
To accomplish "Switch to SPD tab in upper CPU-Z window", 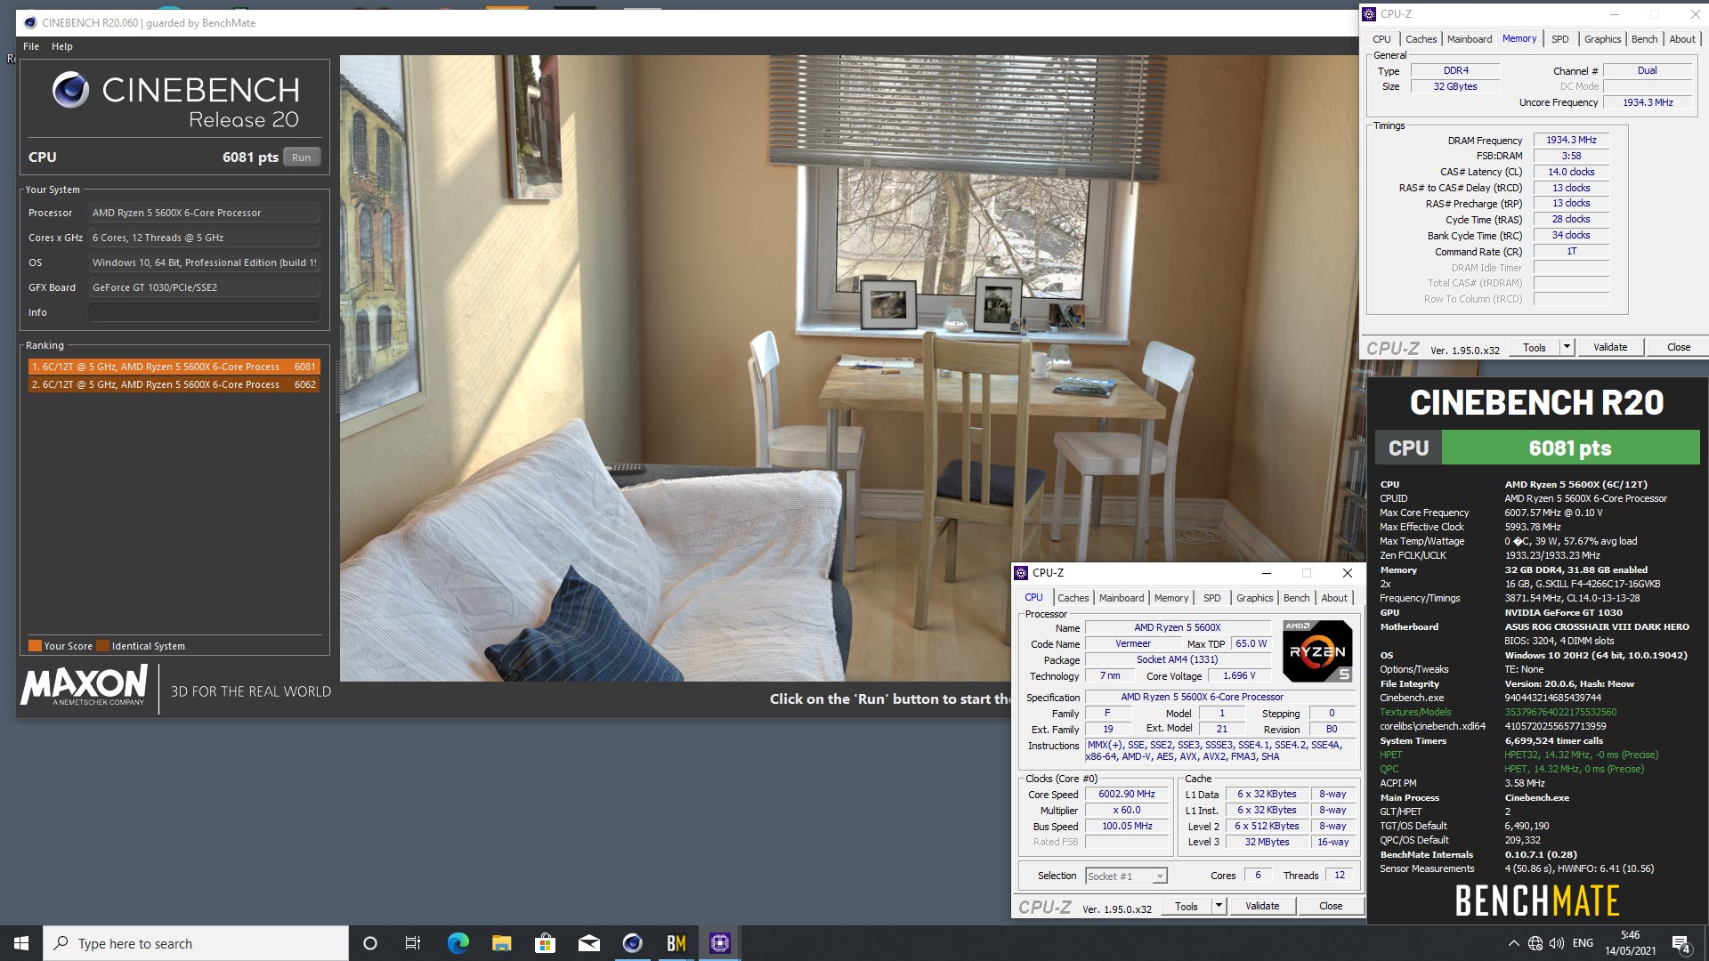I will (1560, 39).
